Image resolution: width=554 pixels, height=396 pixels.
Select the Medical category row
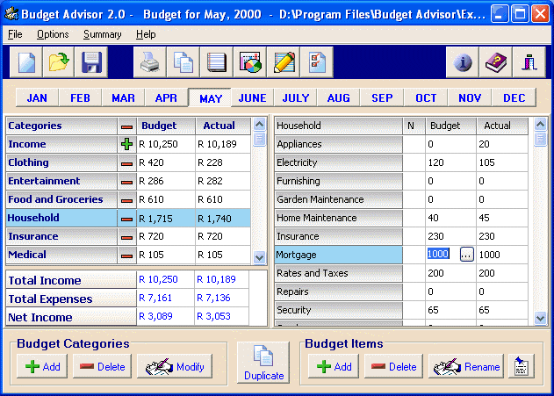(x=61, y=255)
